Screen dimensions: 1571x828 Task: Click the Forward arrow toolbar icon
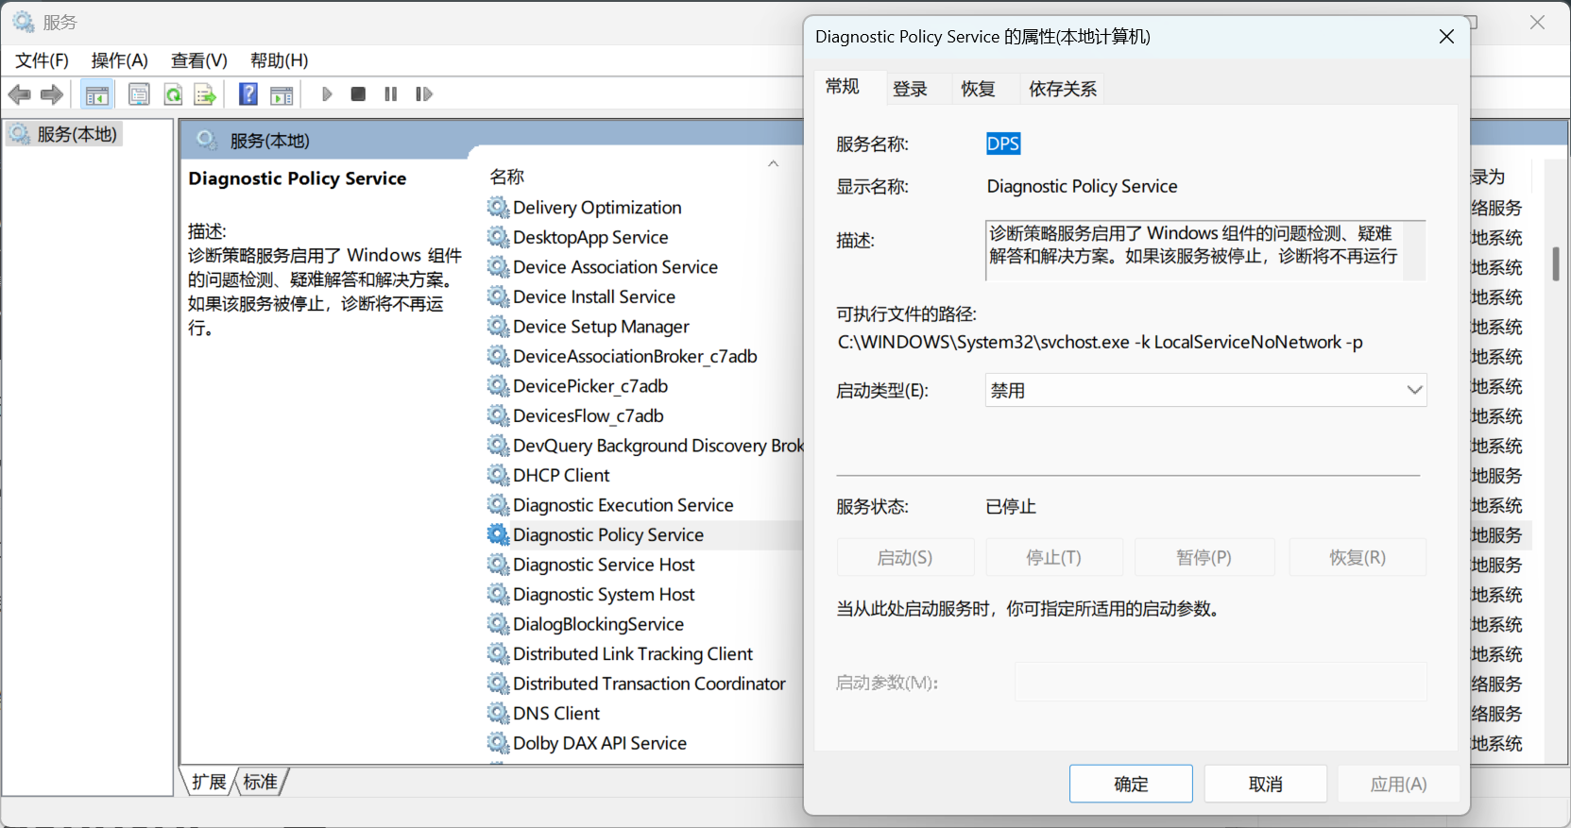[52, 94]
